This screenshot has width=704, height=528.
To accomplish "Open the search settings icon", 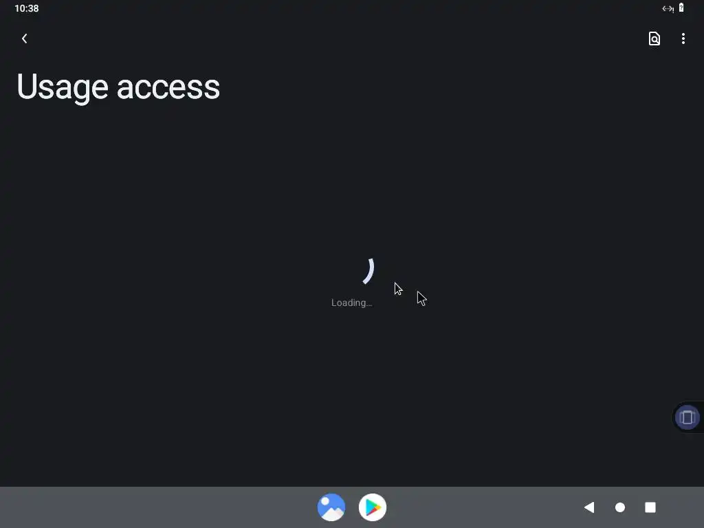I will click(x=654, y=38).
